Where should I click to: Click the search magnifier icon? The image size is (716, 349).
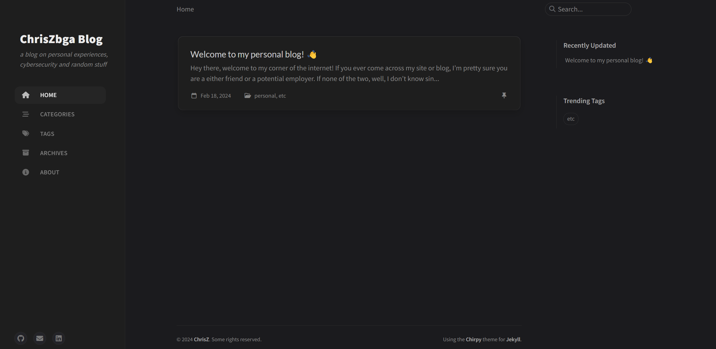click(x=552, y=9)
